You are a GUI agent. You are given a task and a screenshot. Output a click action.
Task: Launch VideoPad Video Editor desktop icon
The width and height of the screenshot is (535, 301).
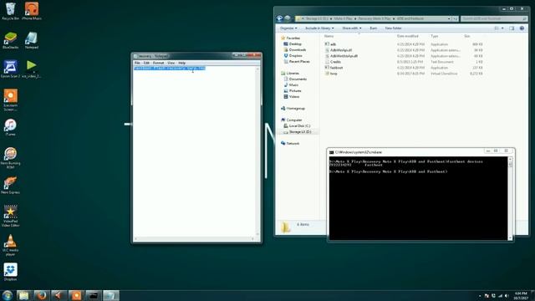click(x=10, y=216)
